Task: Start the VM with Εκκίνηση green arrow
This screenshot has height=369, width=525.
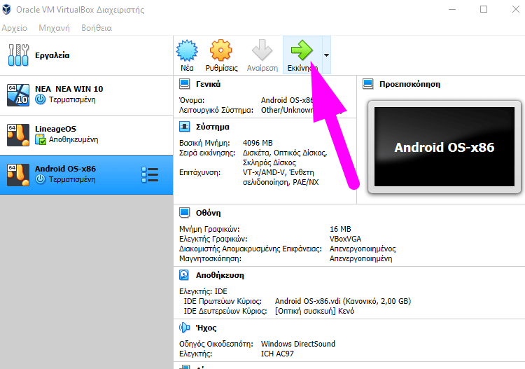Action: point(302,50)
